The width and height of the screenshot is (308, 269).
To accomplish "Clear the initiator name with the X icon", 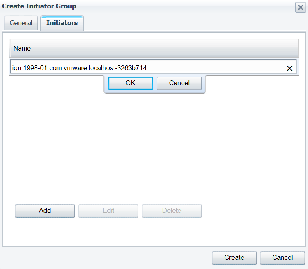I will coord(289,68).
